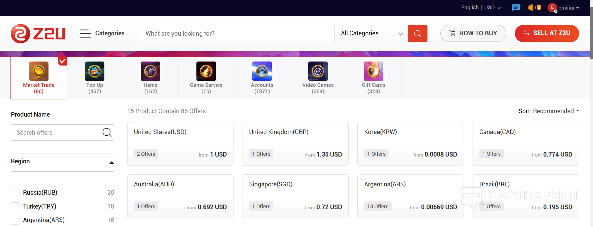Screen dimensions: 593x227
Task: Click price 'from 0.774 USD'
Action: [552, 154]
